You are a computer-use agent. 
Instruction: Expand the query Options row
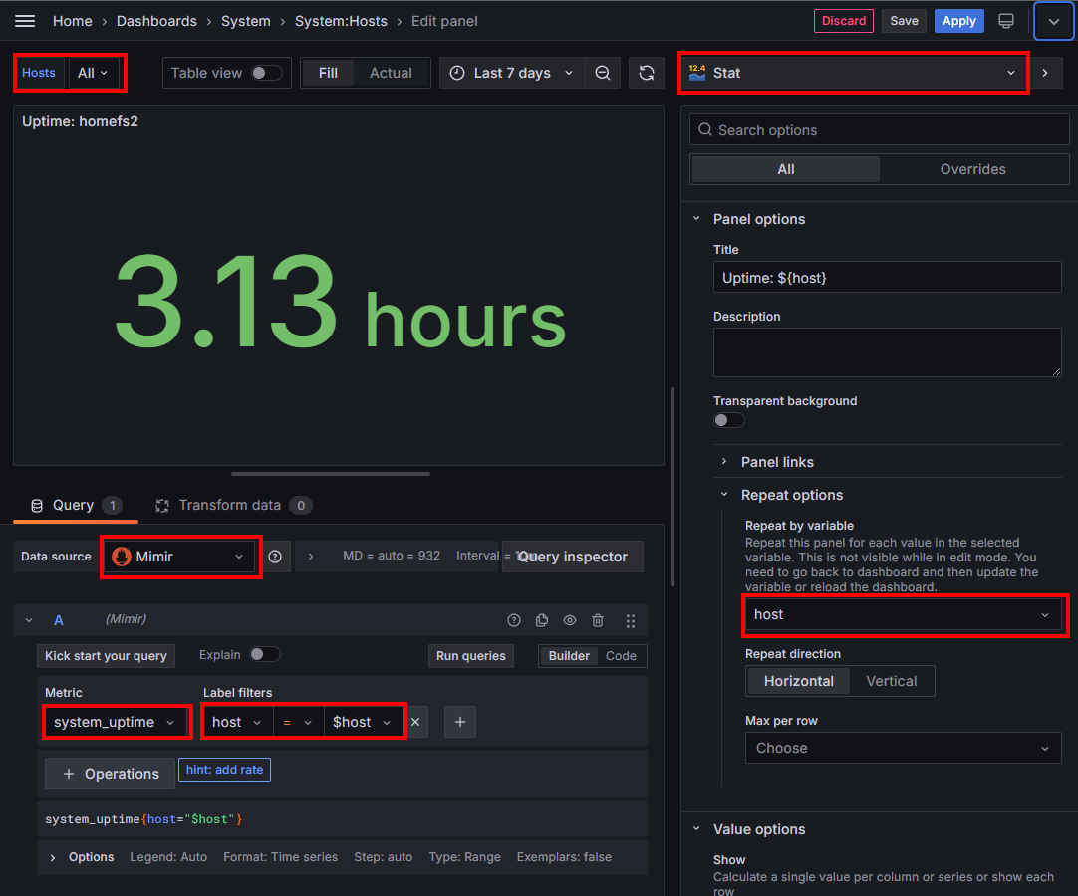[52, 857]
